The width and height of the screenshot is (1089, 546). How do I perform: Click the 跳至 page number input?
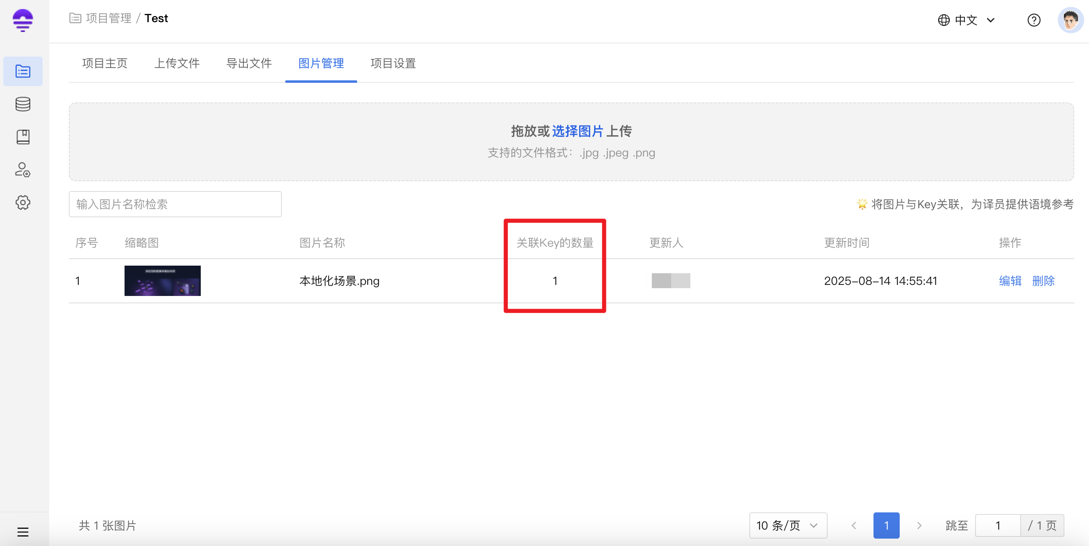click(x=998, y=525)
